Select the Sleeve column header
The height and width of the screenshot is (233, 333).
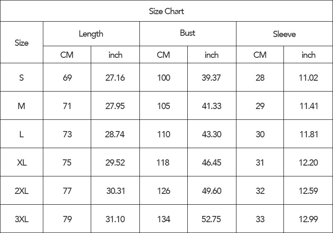[x=284, y=34]
